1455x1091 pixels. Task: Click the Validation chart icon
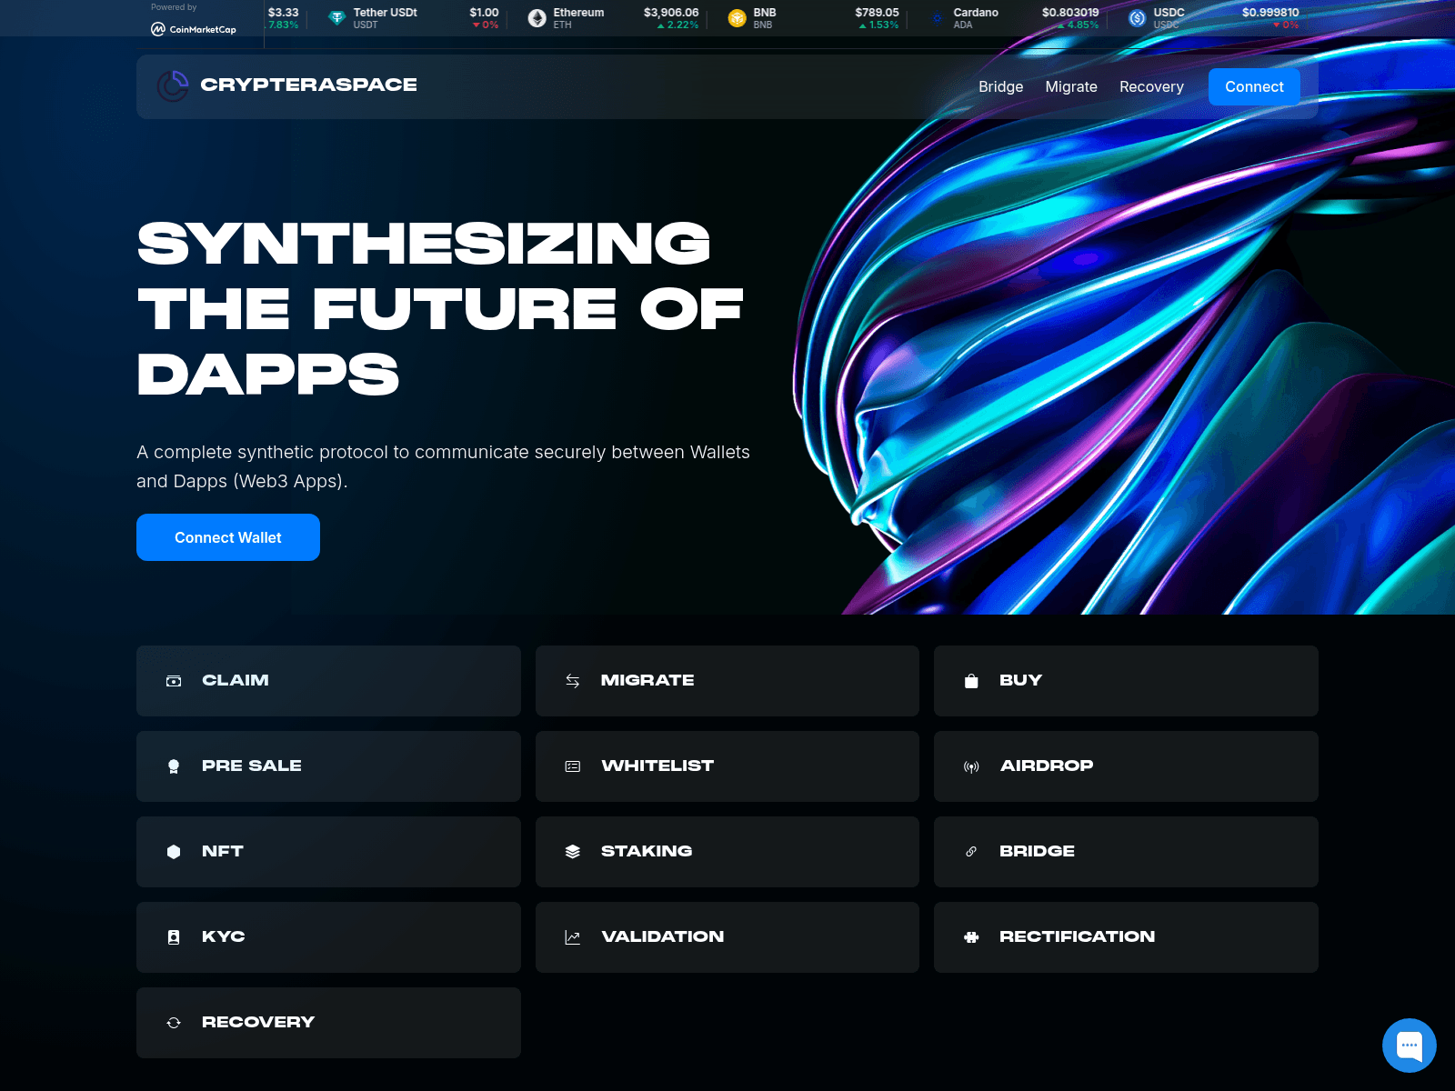[x=572, y=937]
